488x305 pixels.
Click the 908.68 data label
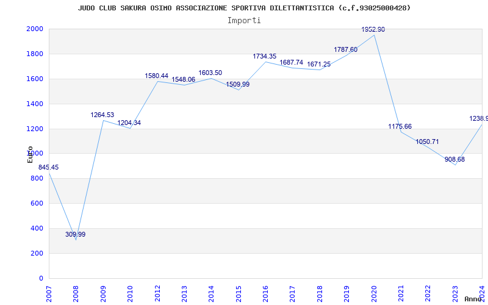pyautogui.click(x=454, y=159)
